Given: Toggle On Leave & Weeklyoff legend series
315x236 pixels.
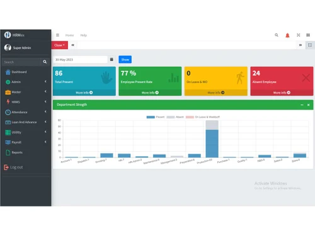Looking at the screenshot, I should [203, 117].
